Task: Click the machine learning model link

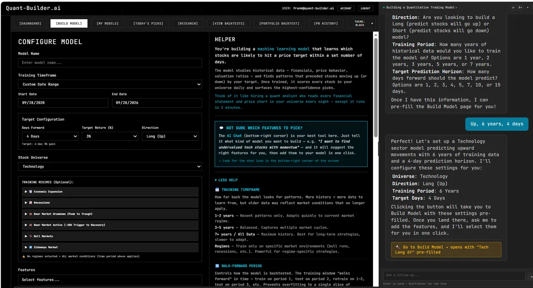Action: tap(283, 49)
